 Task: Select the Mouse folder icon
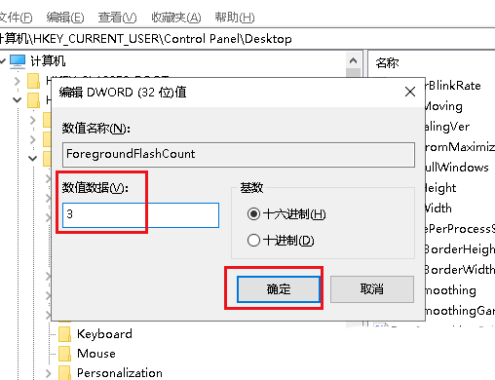pos(64,354)
